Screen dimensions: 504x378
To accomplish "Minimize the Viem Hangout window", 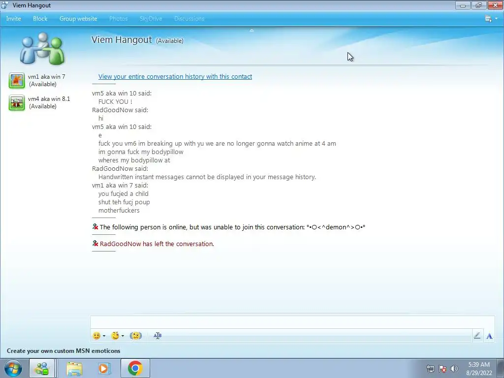I will pyautogui.click(x=463, y=5).
